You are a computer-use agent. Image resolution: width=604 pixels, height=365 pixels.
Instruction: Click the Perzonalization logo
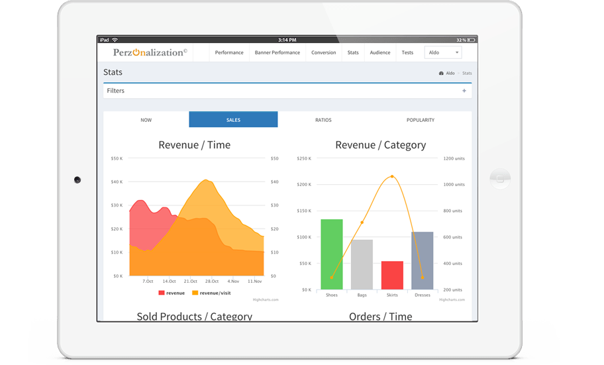[x=150, y=52]
